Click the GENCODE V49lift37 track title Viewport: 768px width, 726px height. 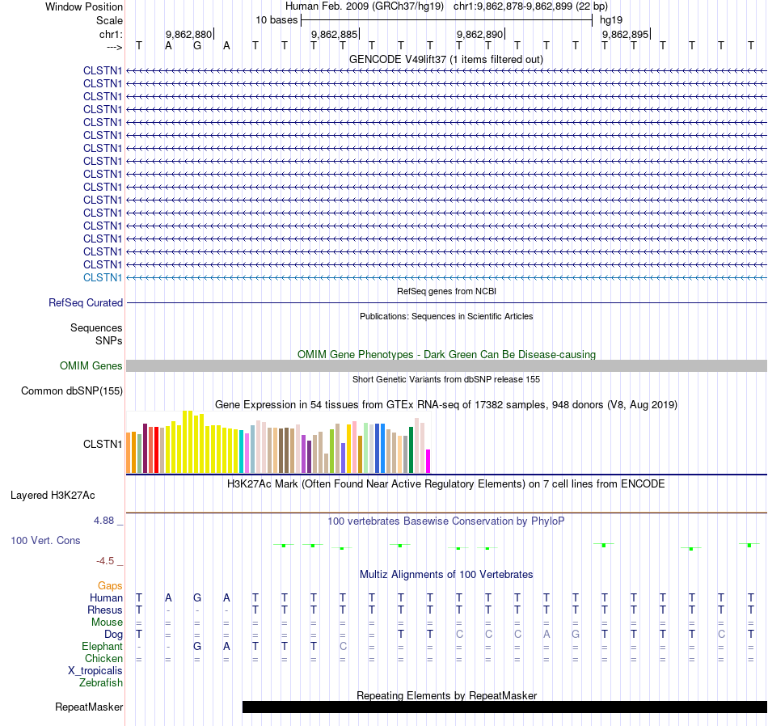[445, 59]
